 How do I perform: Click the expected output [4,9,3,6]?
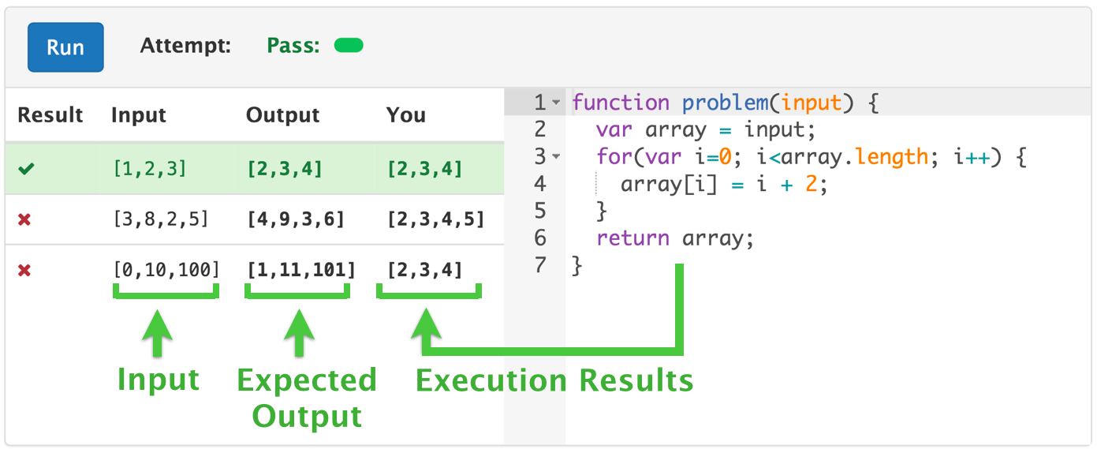click(296, 219)
